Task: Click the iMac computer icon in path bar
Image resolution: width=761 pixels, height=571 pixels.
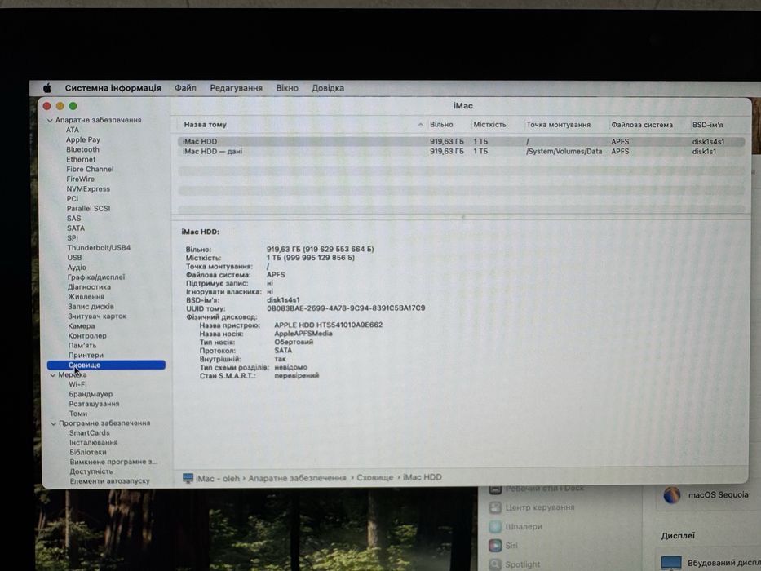Action: (188, 478)
